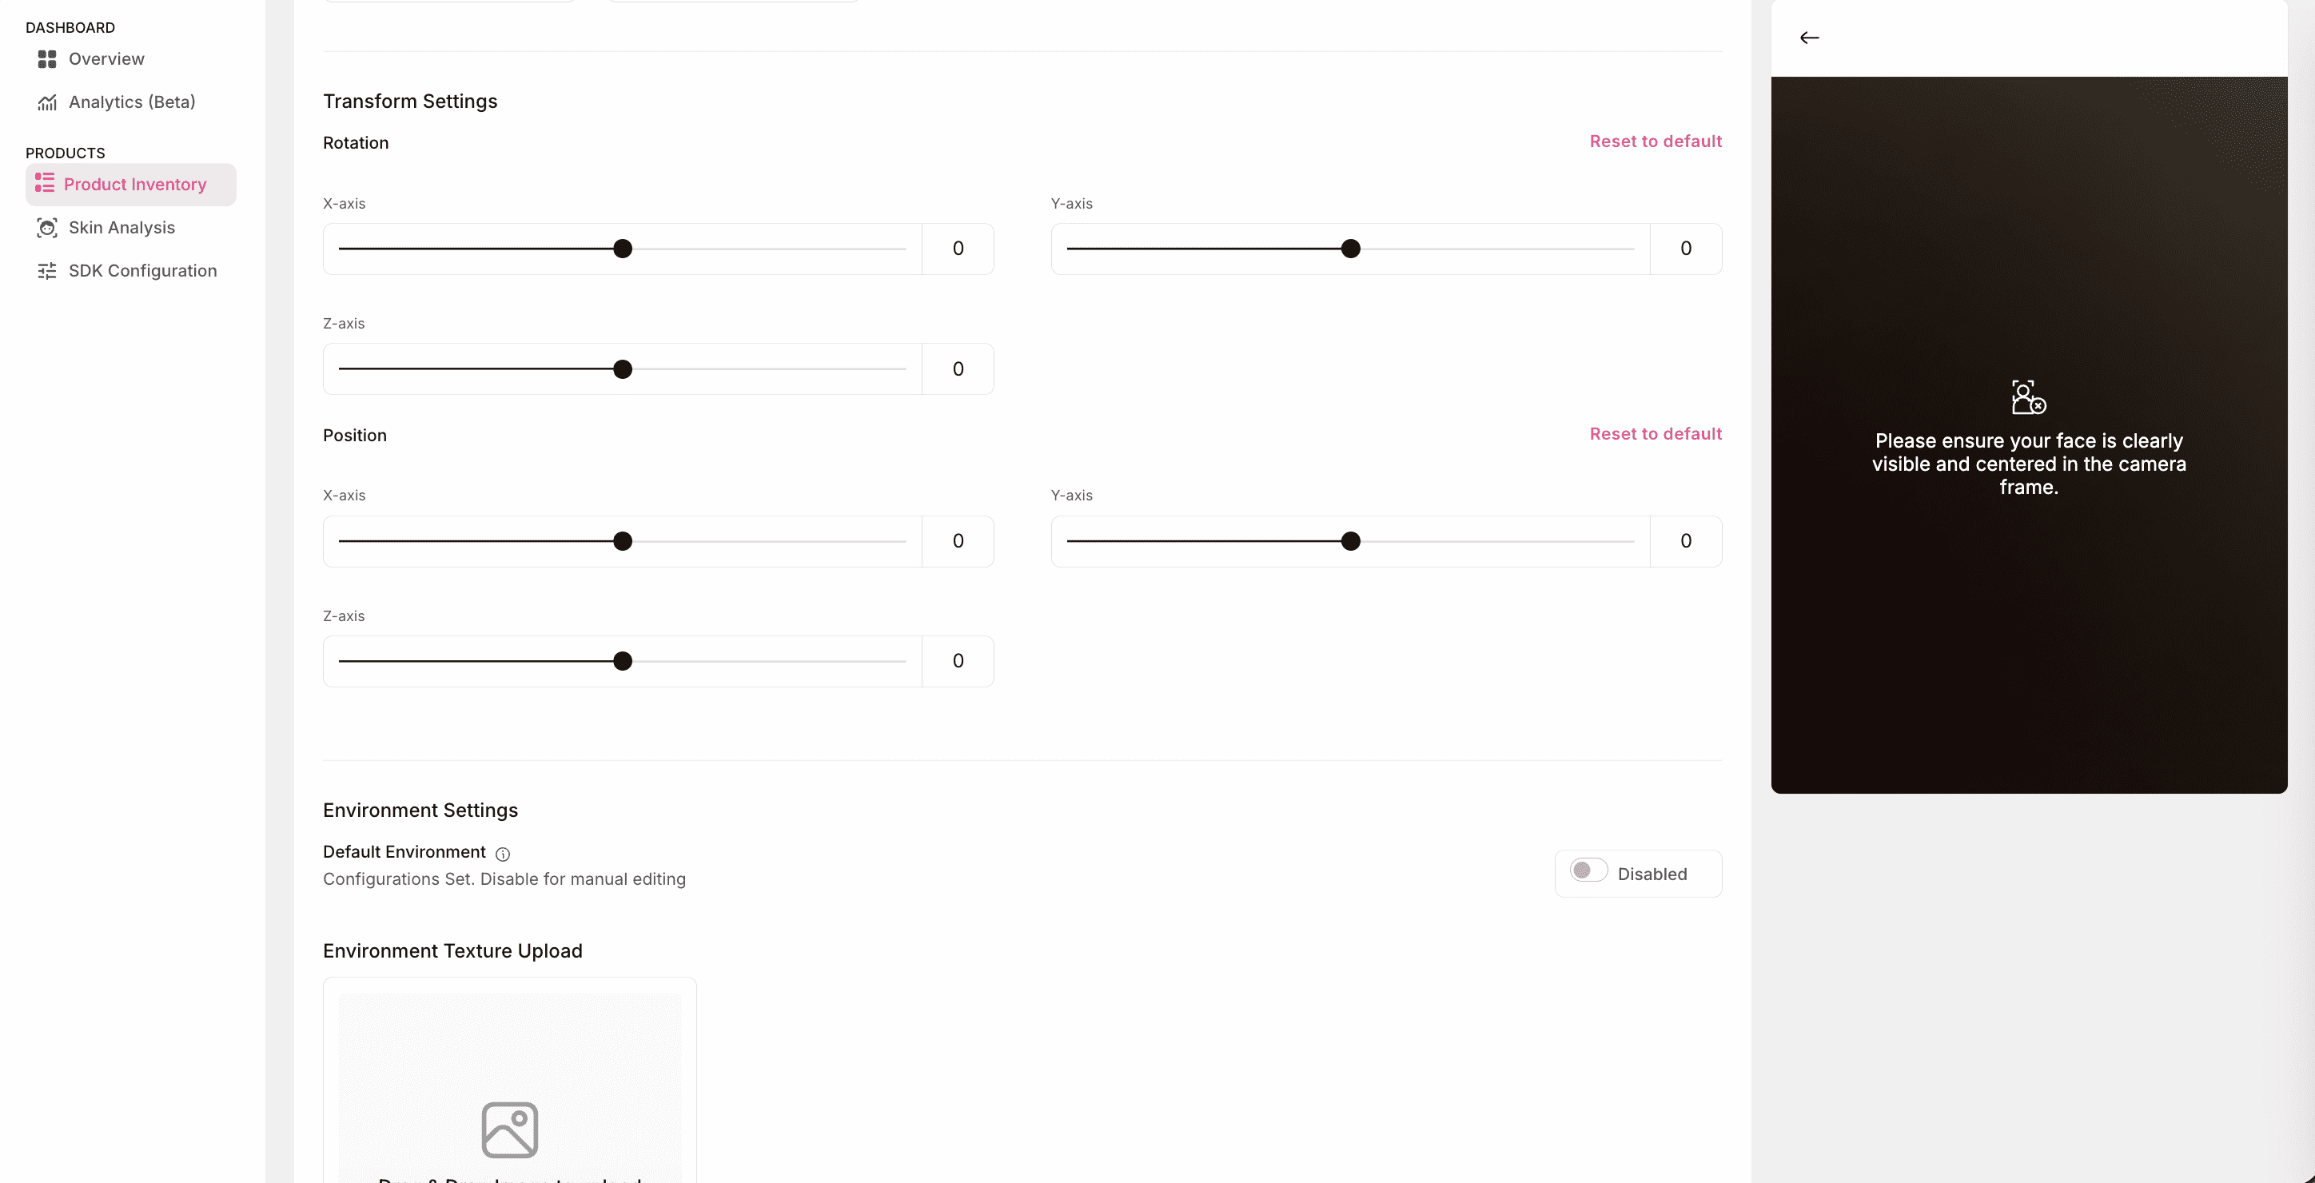The image size is (2315, 1183).
Task: Reset Position settings to default
Action: (x=1656, y=434)
